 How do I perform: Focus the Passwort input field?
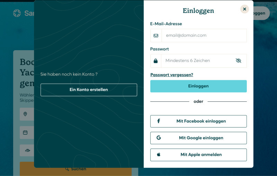[197, 61]
